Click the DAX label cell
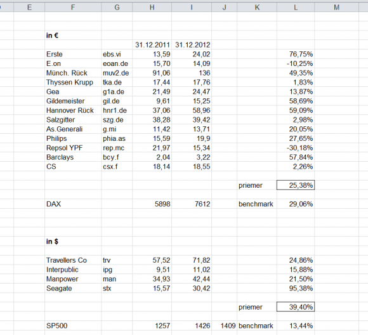Screen dimensions: 368x335 [x=73, y=204]
